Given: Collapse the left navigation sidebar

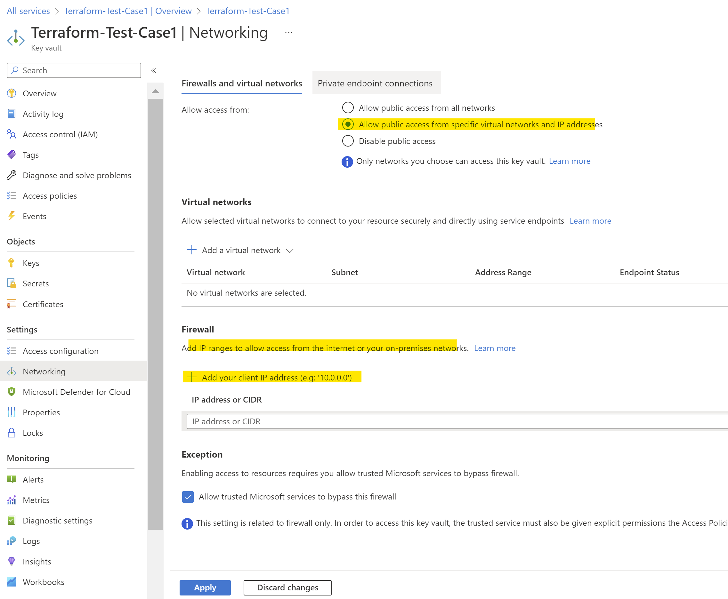Looking at the screenshot, I should click(x=153, y=70).
